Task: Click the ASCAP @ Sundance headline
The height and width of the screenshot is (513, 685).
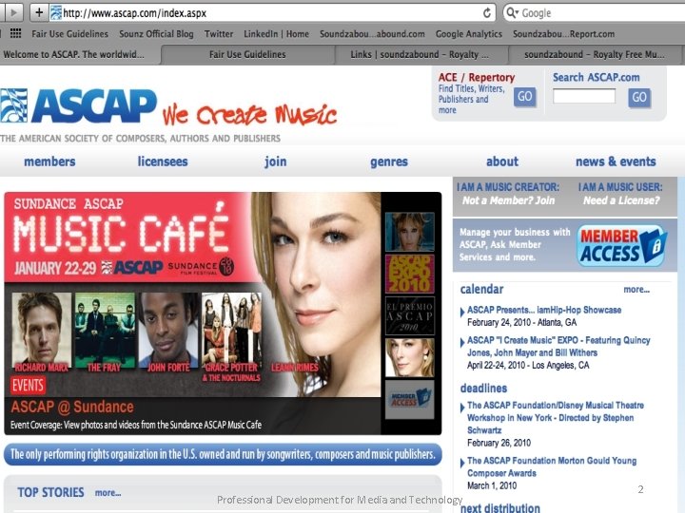Action: pyautogui.click(x=72, y=407)
